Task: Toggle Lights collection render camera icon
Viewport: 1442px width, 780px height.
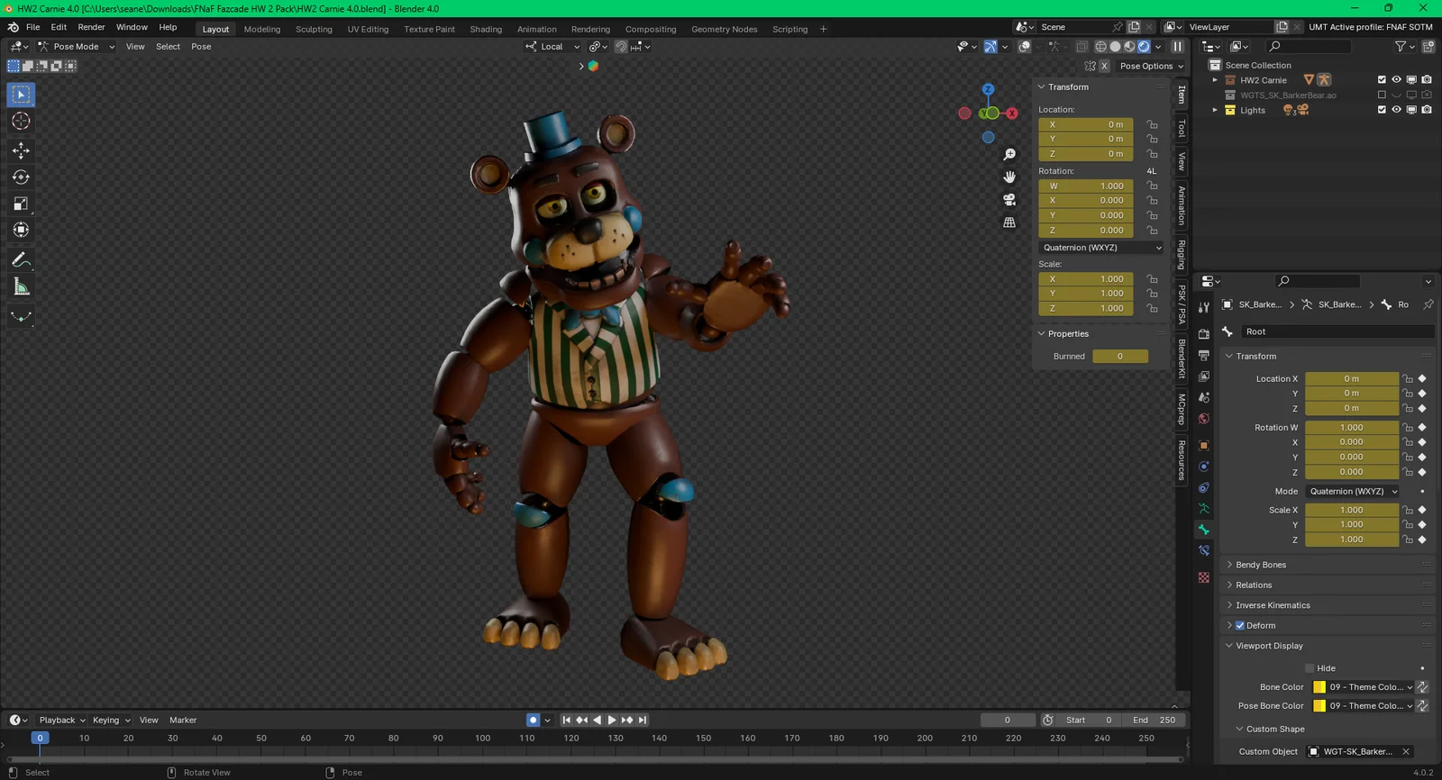Action: tap(1427, 110)
